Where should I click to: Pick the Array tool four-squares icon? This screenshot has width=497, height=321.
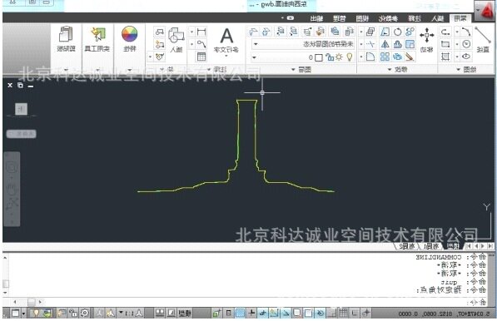click(x=385, y=57)
